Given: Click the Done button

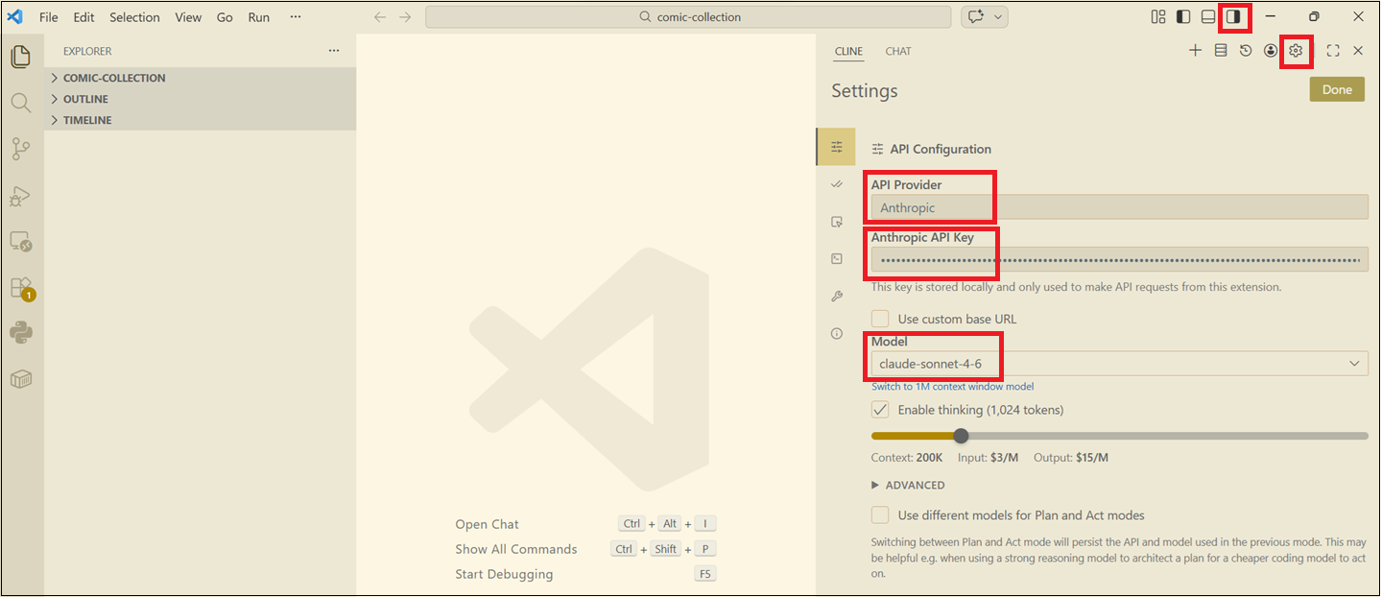Looking at the screenshot, I should [x=1337, y=89].
